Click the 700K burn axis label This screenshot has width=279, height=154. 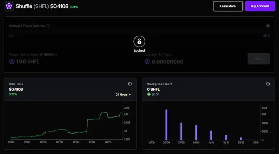click(x=265, y=123)
